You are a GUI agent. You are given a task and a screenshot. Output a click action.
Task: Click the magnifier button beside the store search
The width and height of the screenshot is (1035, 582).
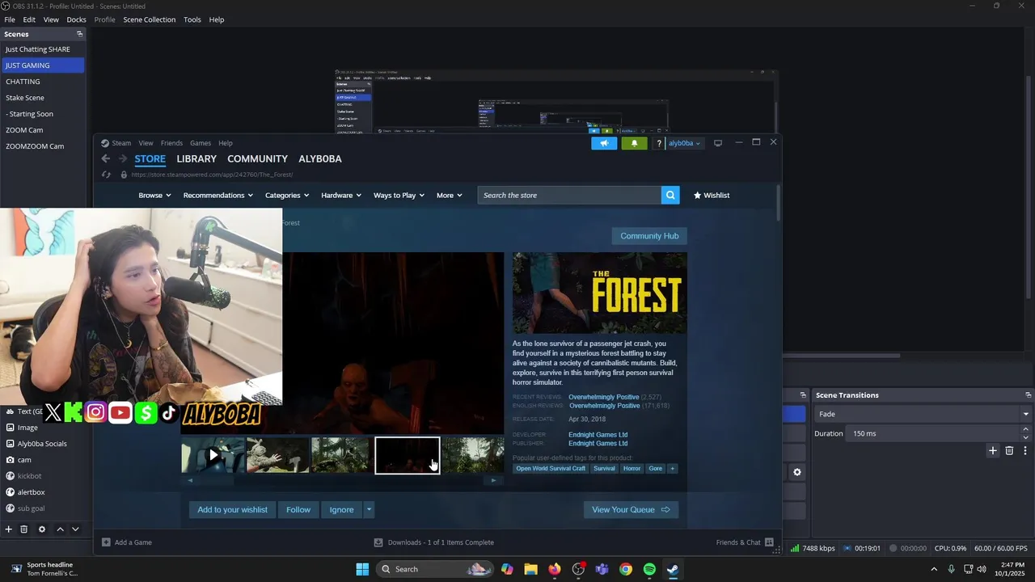pos(670,195)
